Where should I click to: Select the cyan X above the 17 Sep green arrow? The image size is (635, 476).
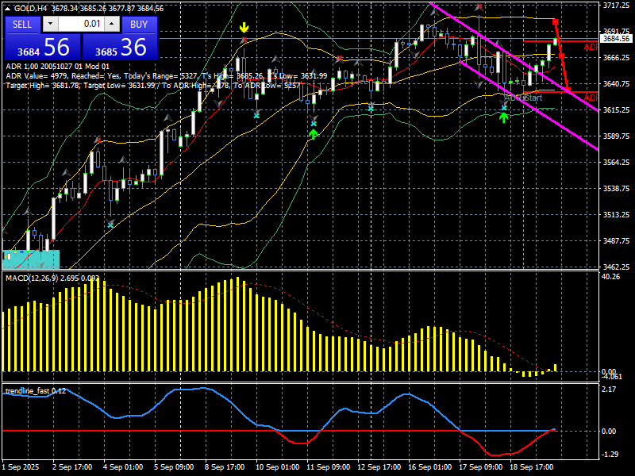504,108
